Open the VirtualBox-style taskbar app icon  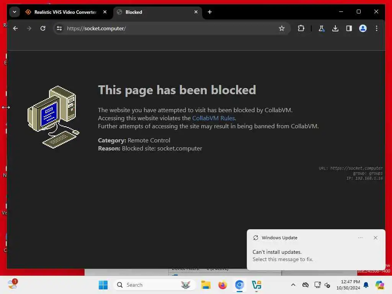[x=256, y=285]
